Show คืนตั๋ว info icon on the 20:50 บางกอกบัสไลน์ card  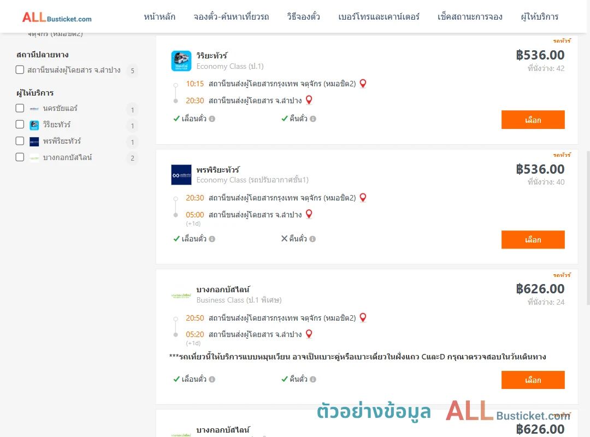tap(313, 380)
